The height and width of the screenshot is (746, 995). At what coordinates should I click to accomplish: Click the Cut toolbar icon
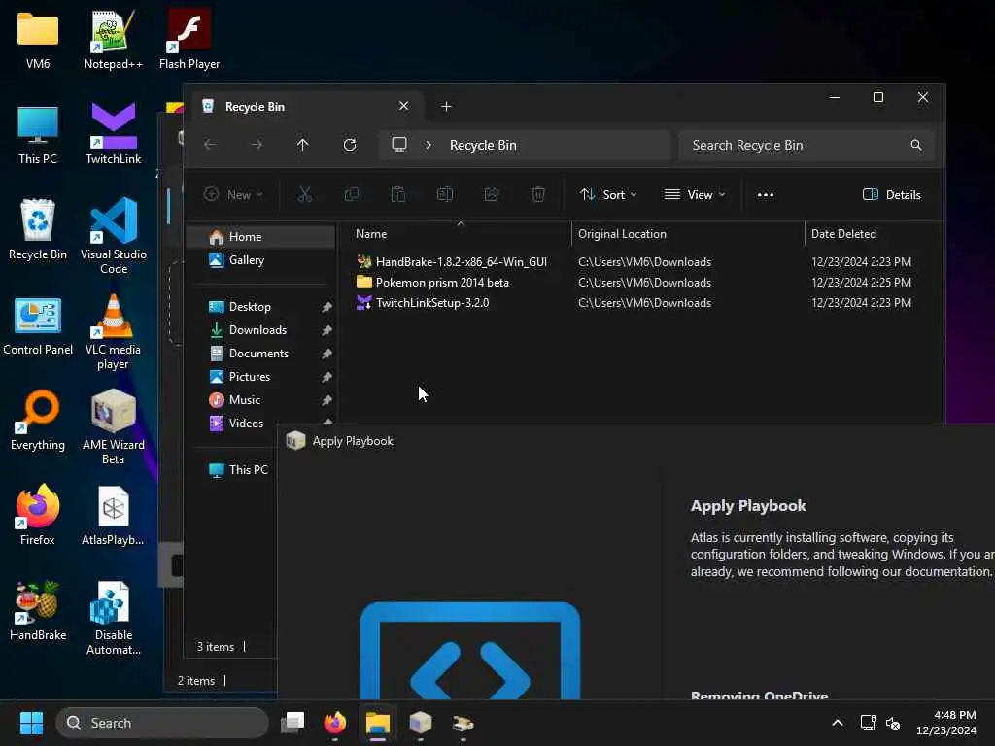coord(304,194)
